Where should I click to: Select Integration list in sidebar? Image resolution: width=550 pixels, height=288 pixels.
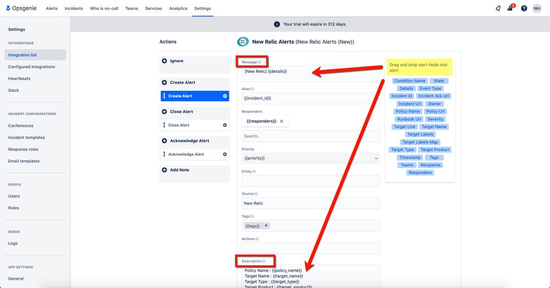(35, 55)
